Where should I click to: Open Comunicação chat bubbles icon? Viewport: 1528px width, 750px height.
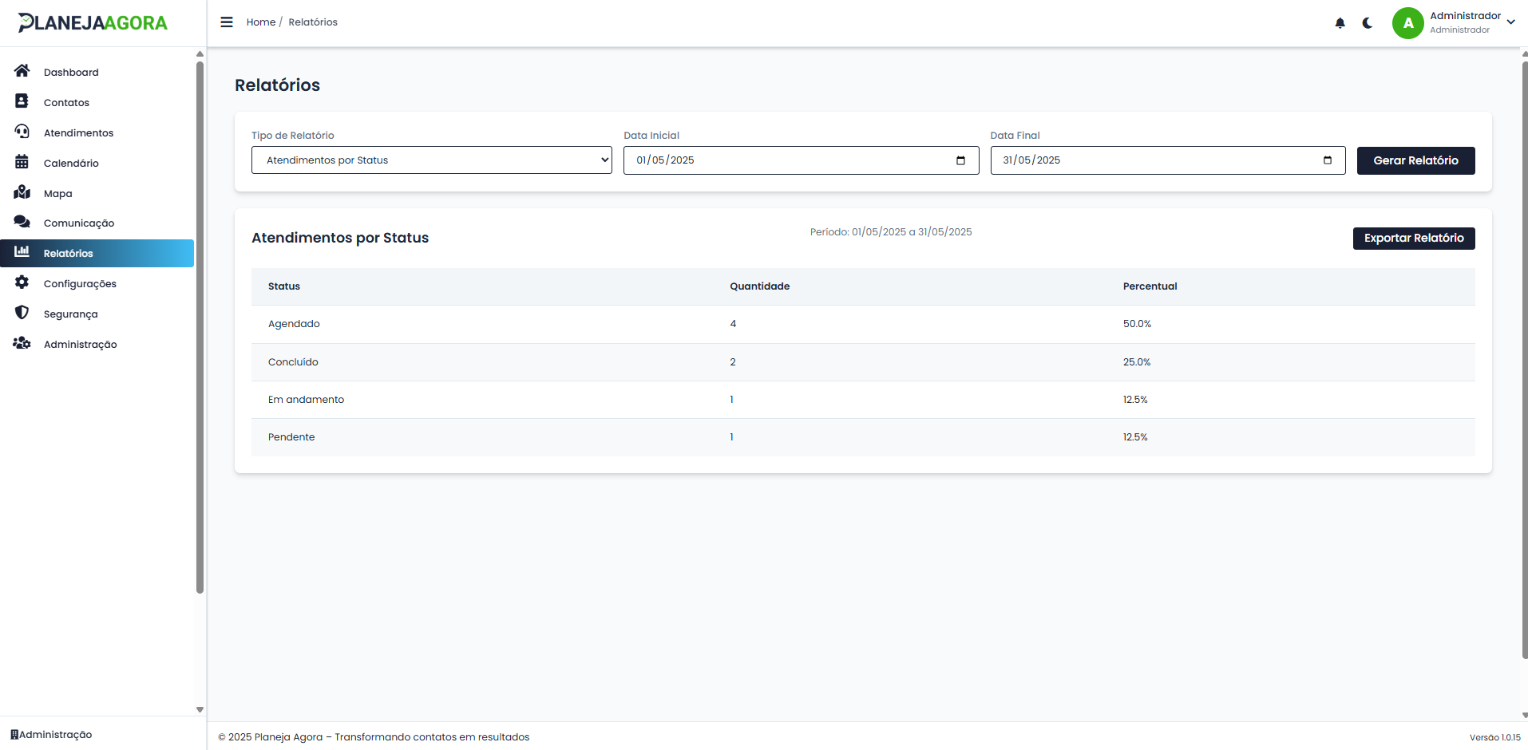22,222
